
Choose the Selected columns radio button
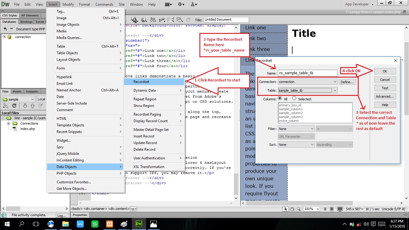click(294, 99)
